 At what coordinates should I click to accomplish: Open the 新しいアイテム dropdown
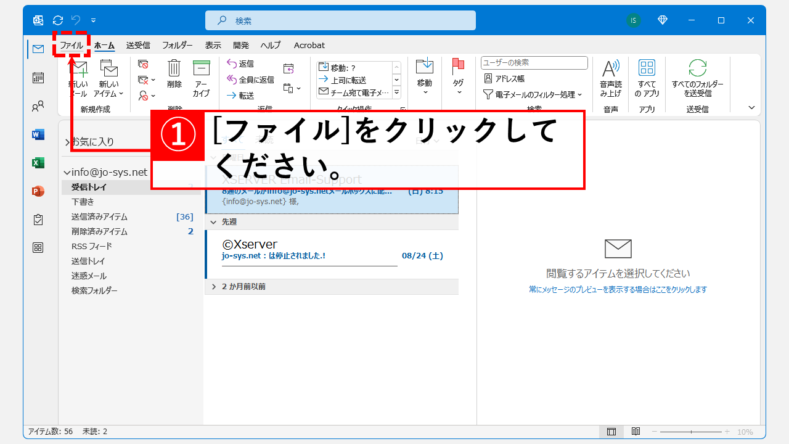109,78
